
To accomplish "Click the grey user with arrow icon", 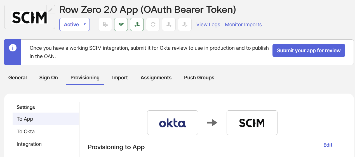I will click(x=169, y=25).
